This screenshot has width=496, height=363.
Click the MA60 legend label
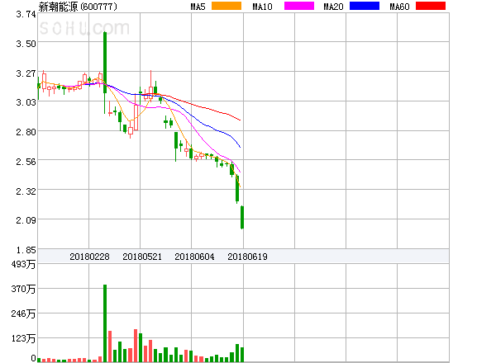(399, 7)
